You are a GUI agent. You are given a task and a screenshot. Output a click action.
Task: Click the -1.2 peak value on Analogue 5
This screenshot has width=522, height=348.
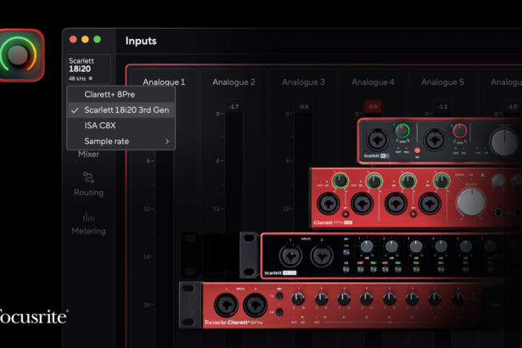point(442,107)
